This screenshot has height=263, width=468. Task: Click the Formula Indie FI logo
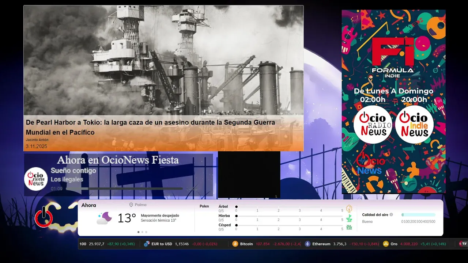click(393, 57)
